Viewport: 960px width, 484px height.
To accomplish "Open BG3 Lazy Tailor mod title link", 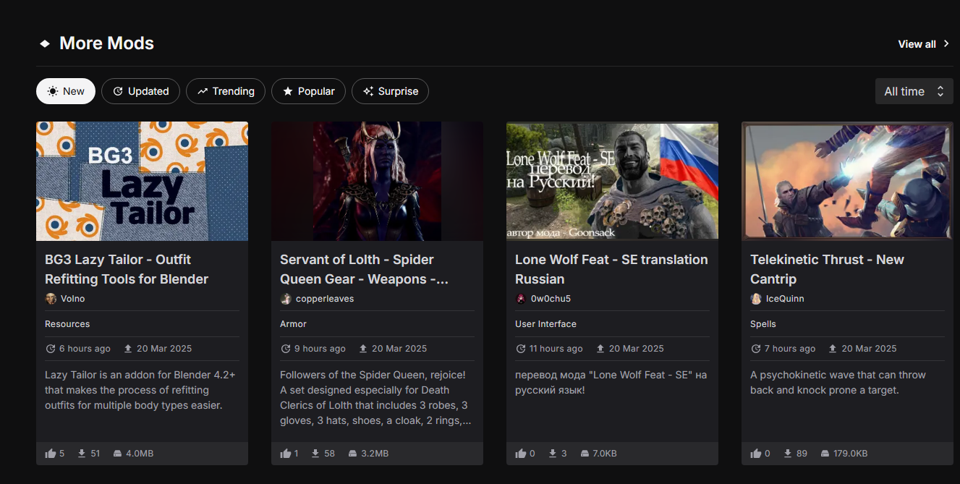I will coord(127,269).
